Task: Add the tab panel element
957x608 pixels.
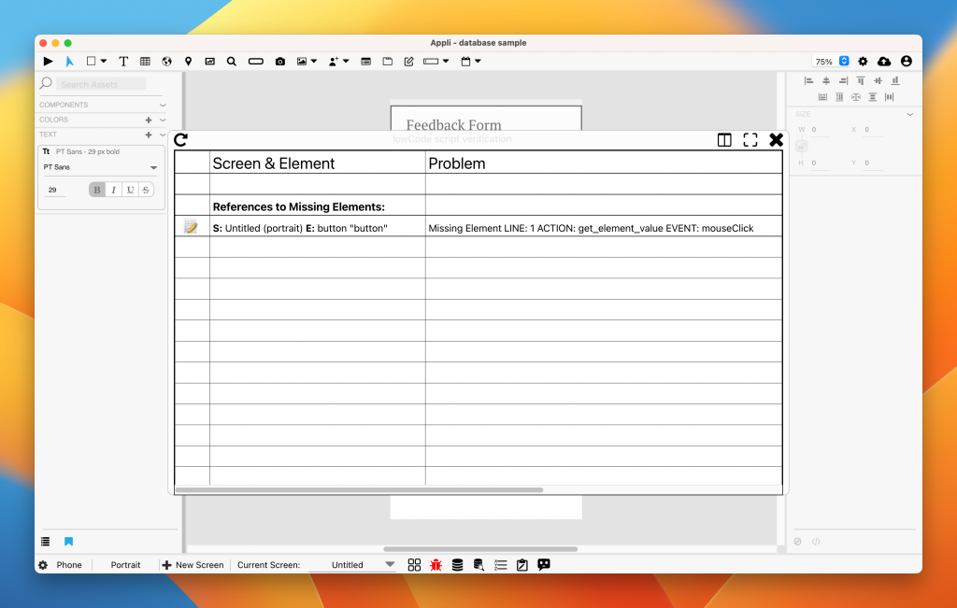Action: 388,61
